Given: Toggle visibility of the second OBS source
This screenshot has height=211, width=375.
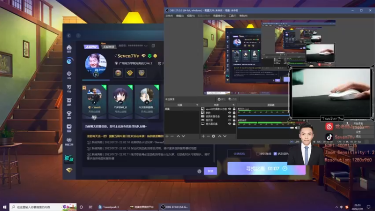Looking at the screenshot, I should pos(230,113).
